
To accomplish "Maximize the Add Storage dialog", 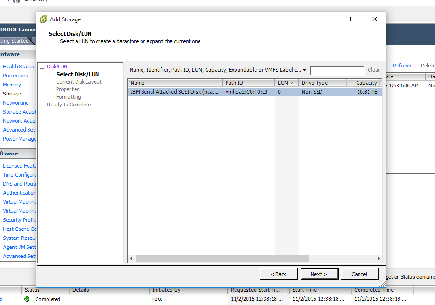I will pyautogui.click(x=353, y=19).
